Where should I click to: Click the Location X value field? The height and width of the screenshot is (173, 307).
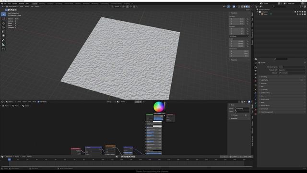click(236, 19)
